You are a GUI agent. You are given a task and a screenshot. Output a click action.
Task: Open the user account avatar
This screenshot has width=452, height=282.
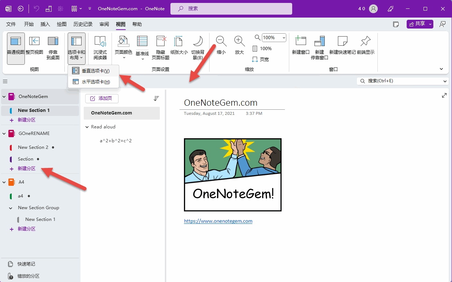tap(373, 8)
